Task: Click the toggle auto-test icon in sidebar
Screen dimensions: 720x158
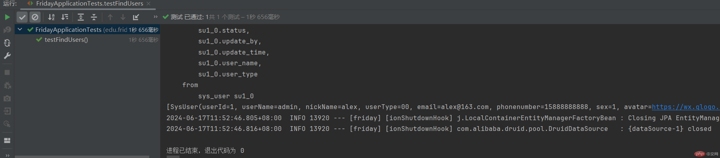Action: (7, 43)
